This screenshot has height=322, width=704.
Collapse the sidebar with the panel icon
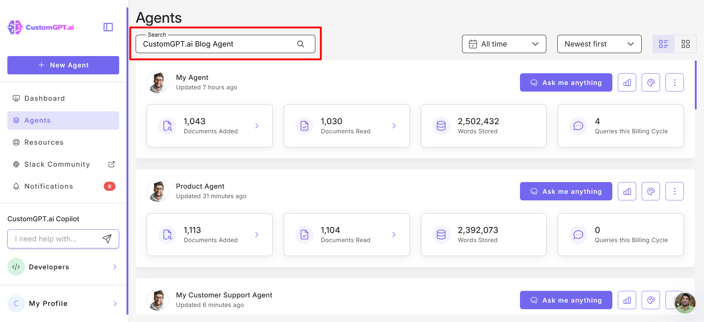[108, 27]
